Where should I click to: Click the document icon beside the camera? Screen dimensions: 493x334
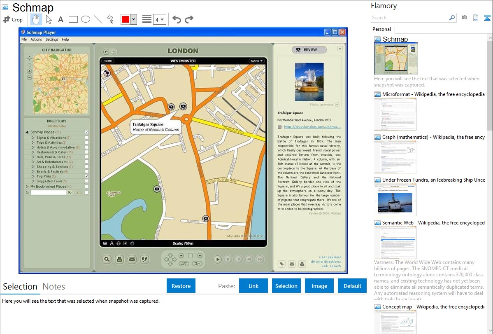476,18
